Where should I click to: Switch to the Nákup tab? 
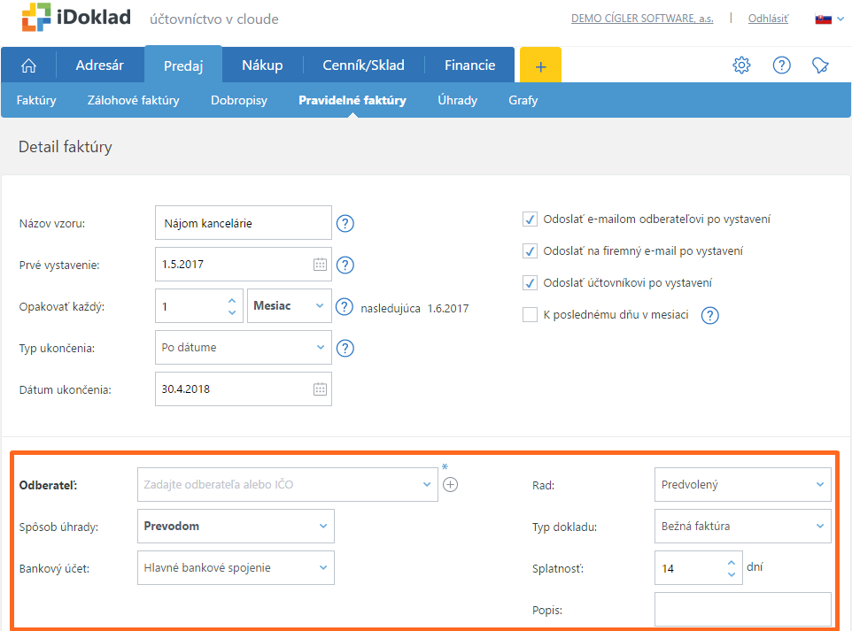[x=262, y=65]
